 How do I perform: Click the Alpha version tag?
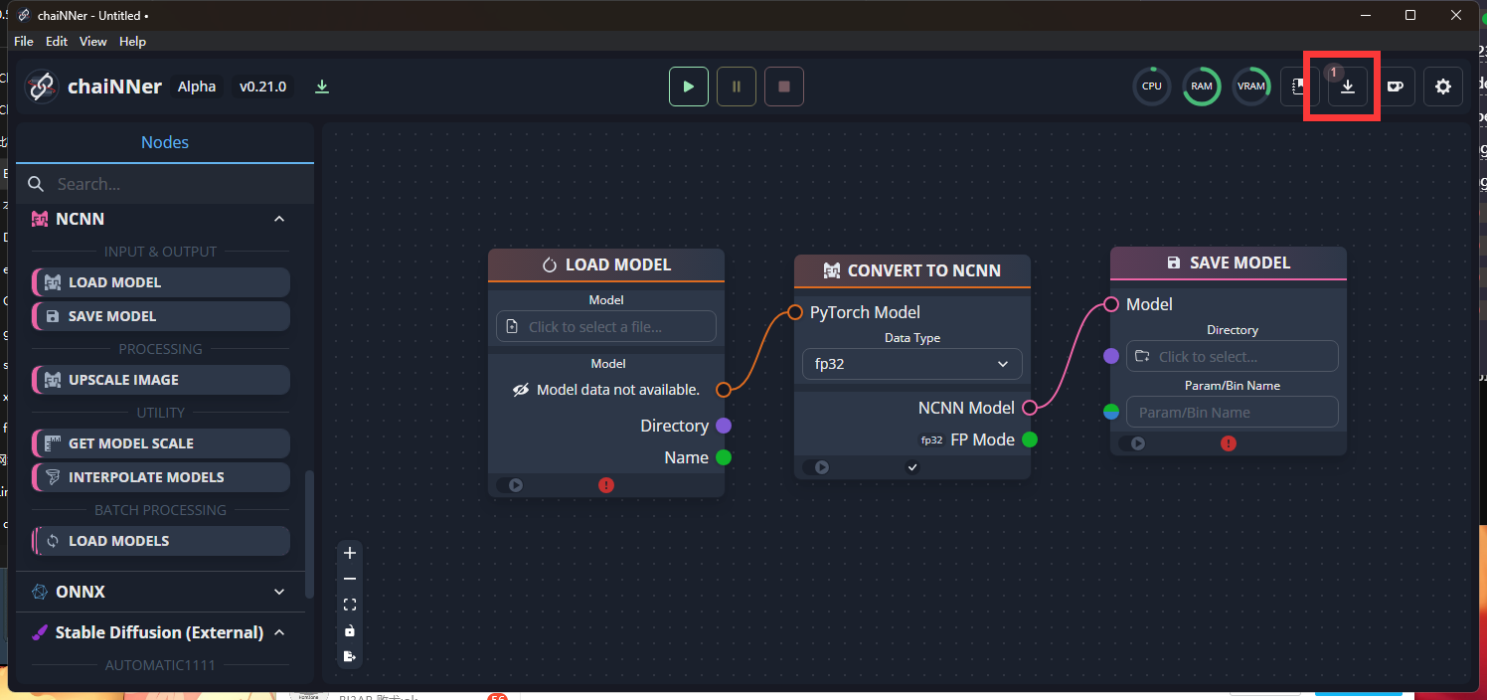(x=197, y=87)
